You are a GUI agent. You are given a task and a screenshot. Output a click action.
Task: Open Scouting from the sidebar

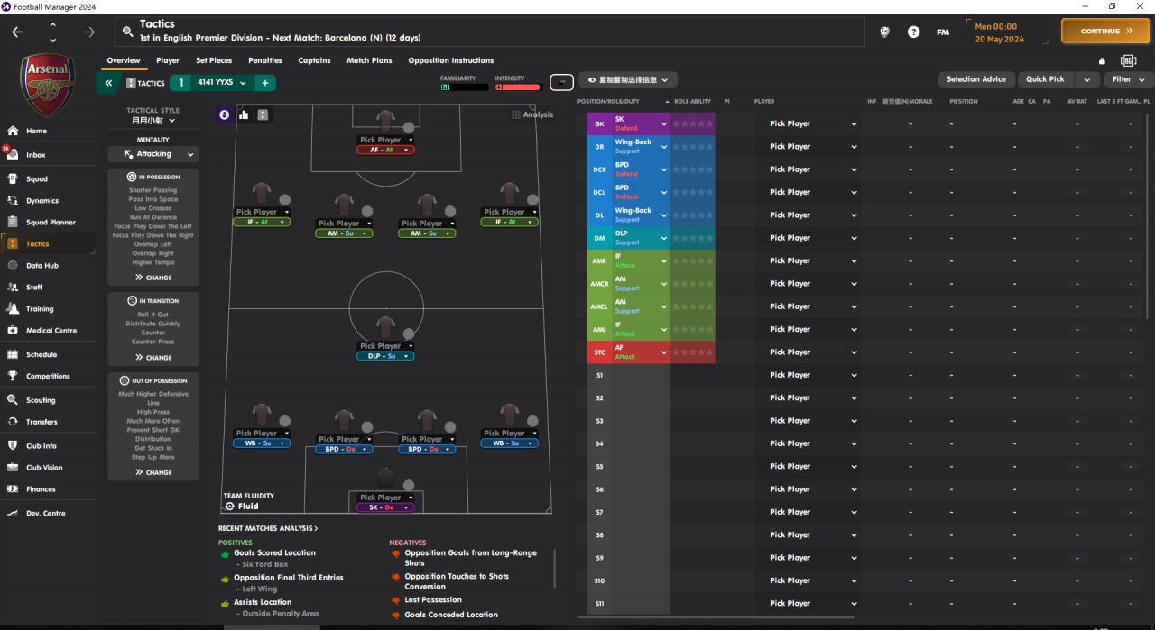pos(41,400)
